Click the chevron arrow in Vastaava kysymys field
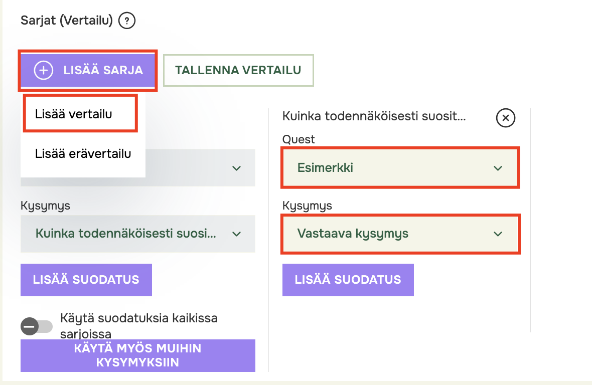The image size is (592, 385). point(498,234)
